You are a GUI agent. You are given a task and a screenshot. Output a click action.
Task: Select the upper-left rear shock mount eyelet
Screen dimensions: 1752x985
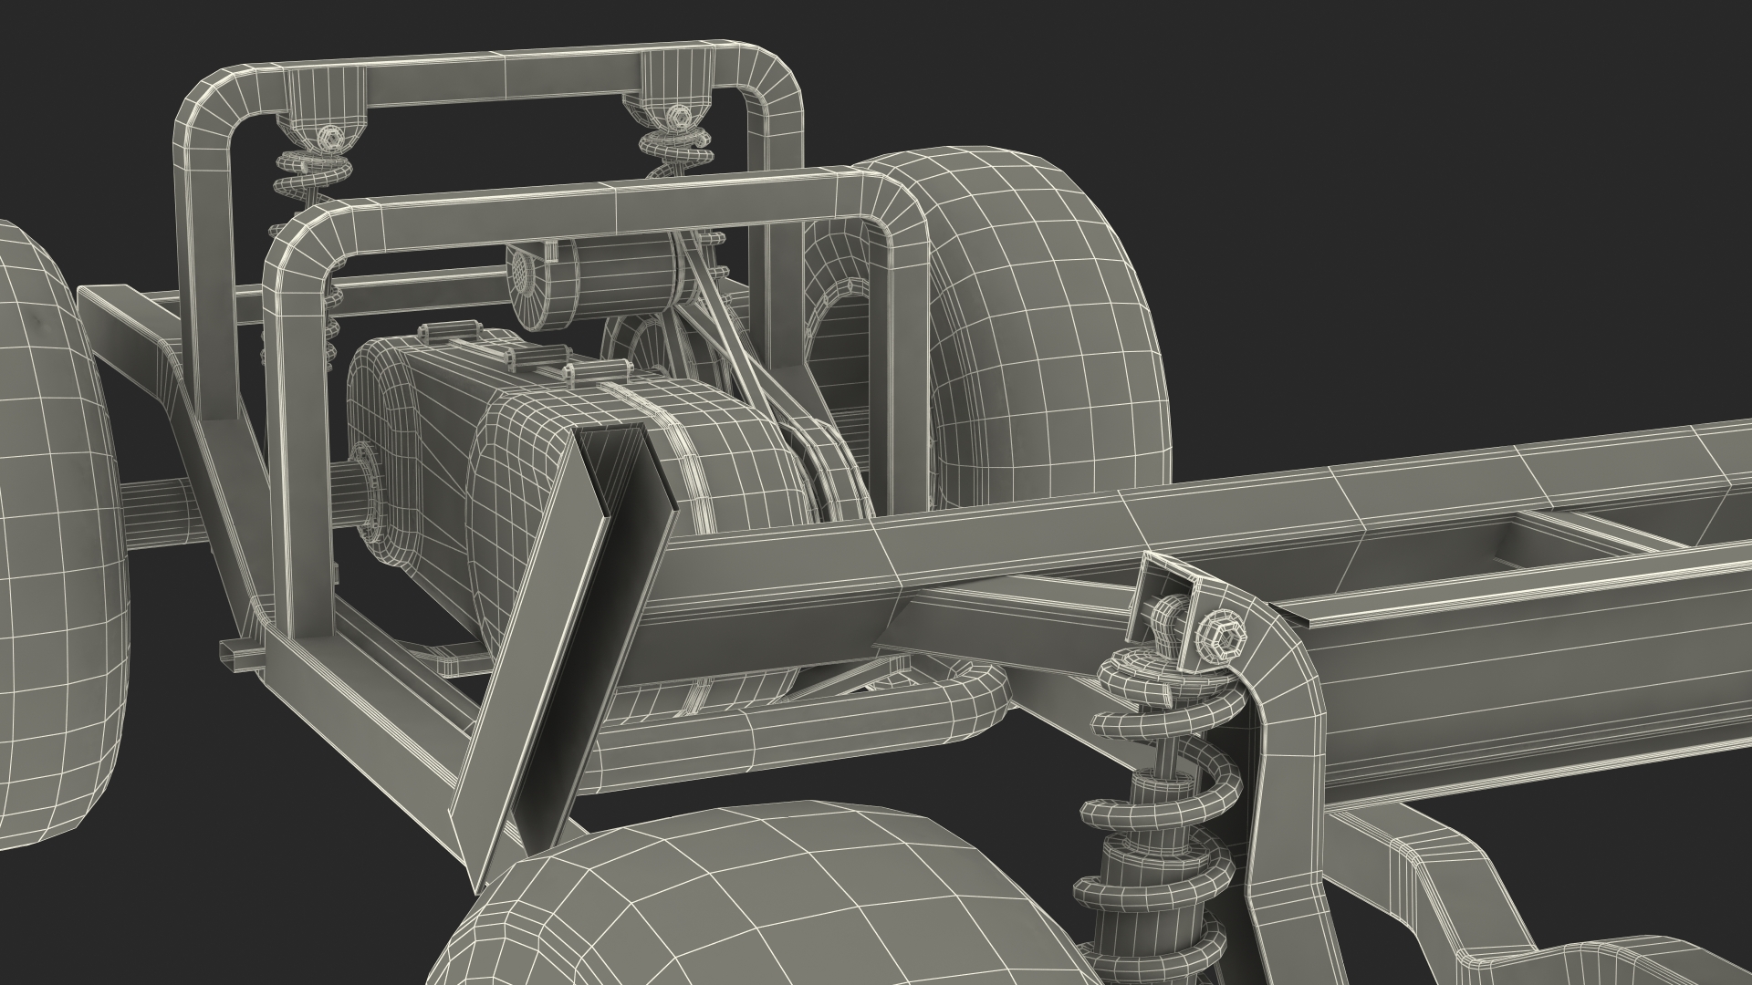click(330, 138)
